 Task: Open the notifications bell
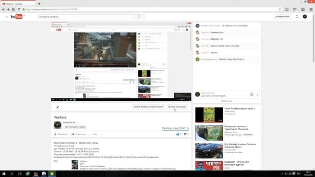pos(297,17)
